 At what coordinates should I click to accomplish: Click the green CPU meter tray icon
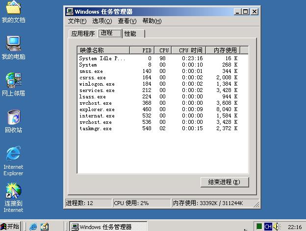pyautogui.click(x=259, y=226)
